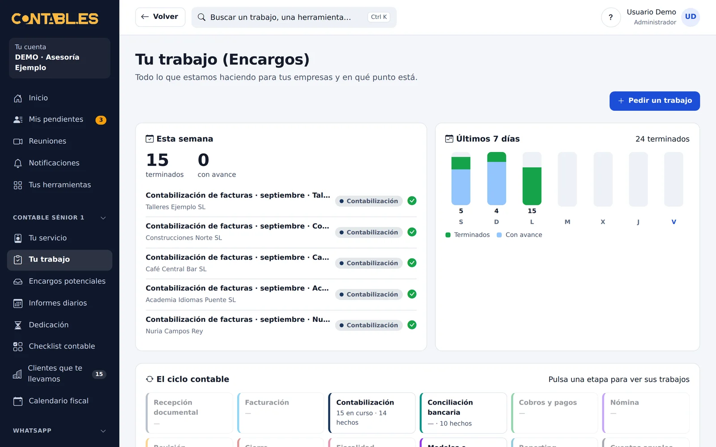Viewport: 716px width, 447px height.
Task: Select Tu trabajo in sidebar
Action: point(60,260)
